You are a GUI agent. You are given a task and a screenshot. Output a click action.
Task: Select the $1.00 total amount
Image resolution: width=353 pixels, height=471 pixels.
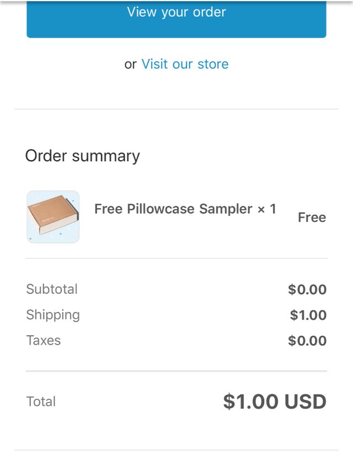point(251,401)
